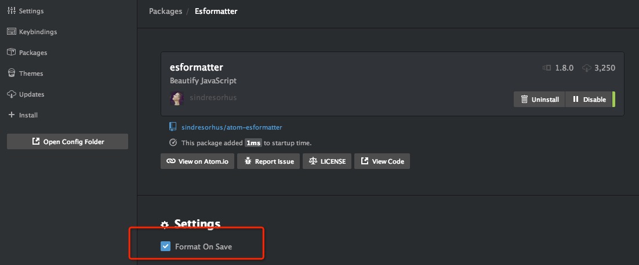
Task: Click the version icon beside 1.8.0
Action: click(547, 68)
